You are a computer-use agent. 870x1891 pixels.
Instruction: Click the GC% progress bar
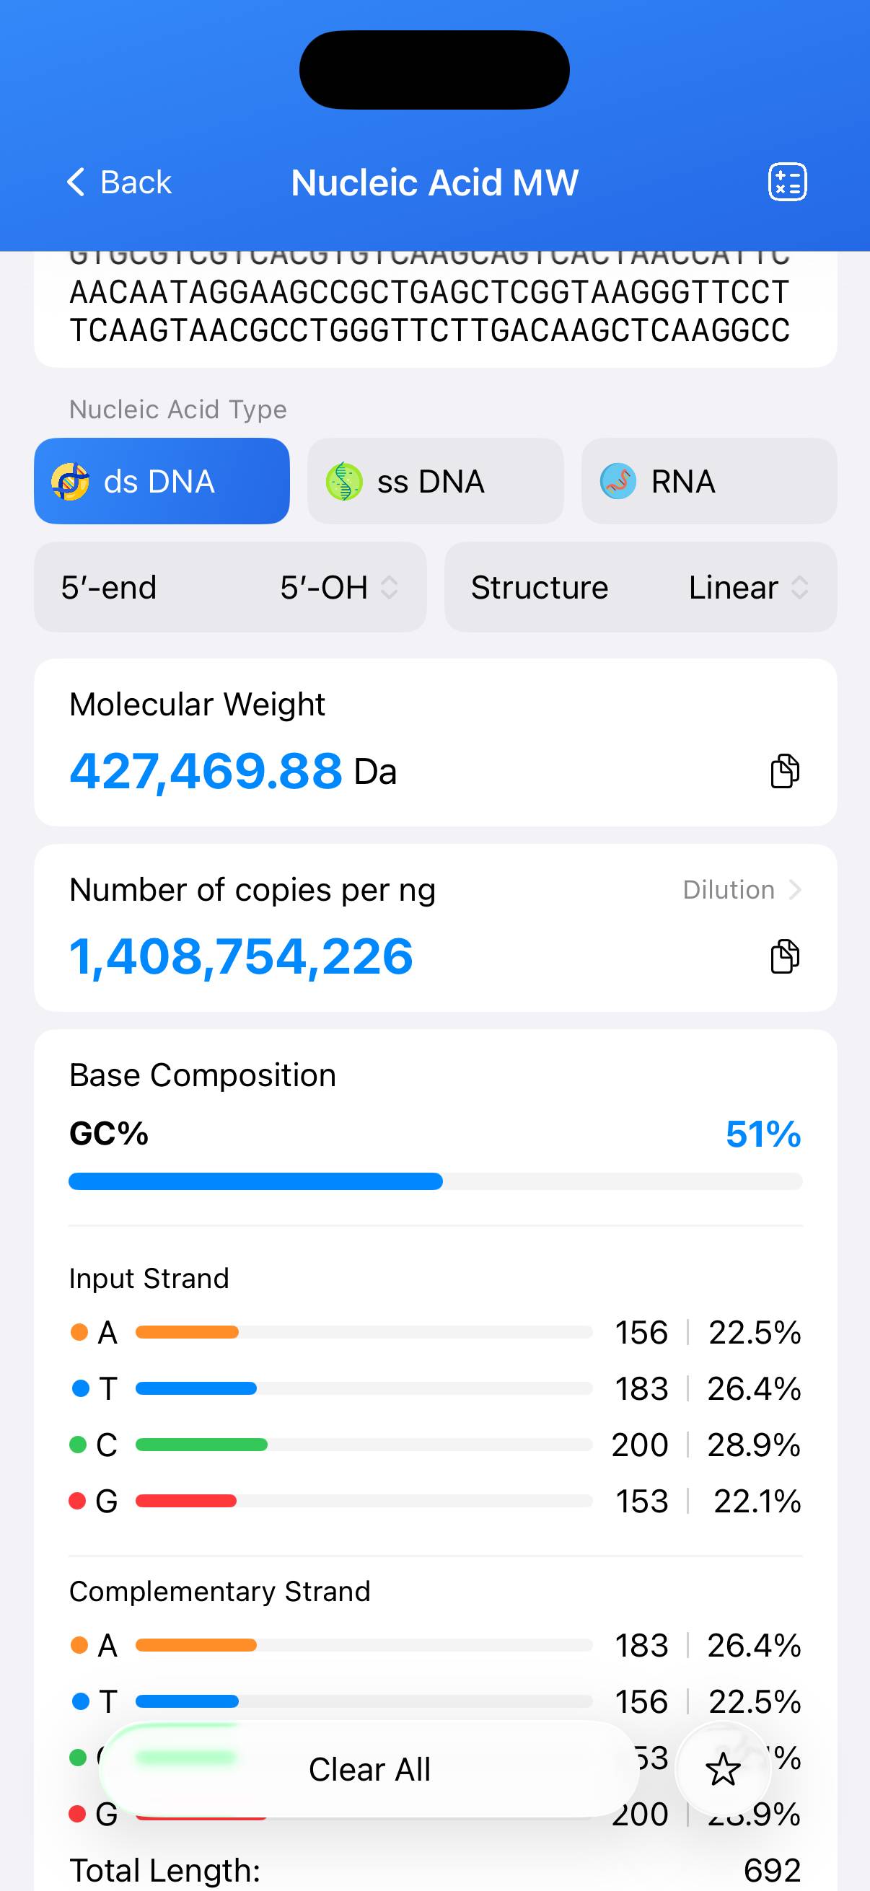coord(434,1181)
